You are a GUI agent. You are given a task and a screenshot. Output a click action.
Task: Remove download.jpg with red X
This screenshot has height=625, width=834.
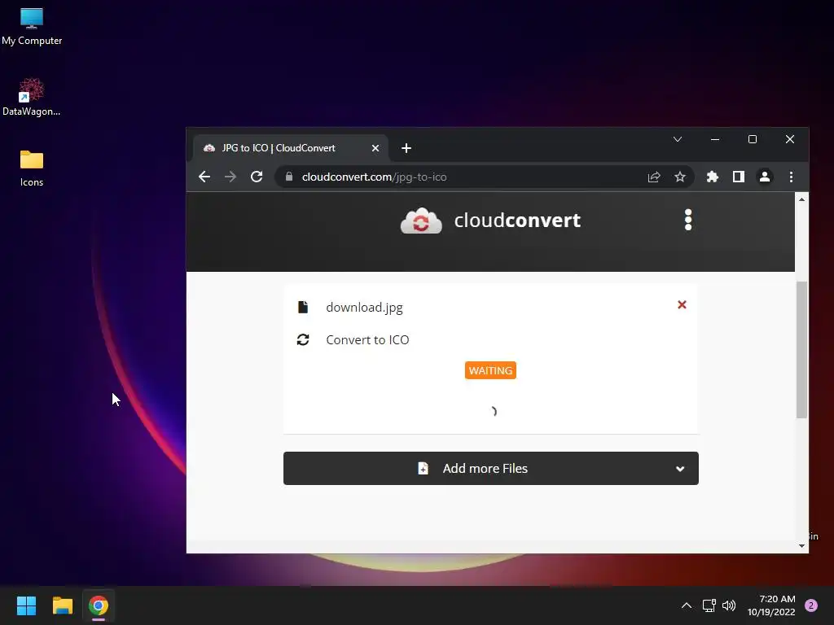point(682,304)
